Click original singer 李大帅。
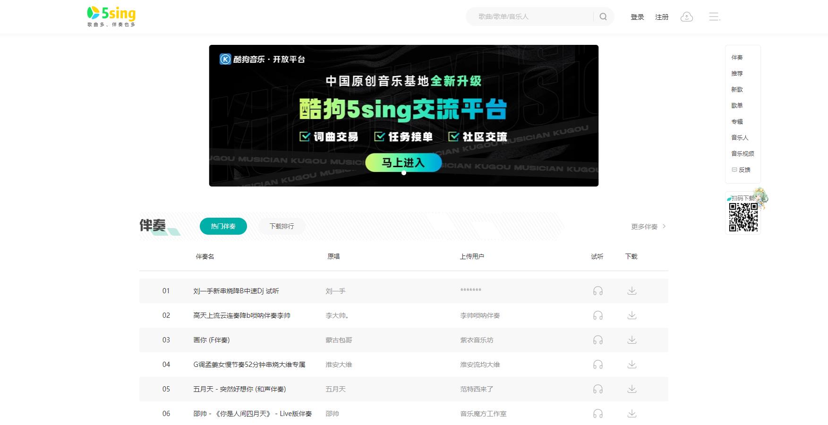The image size is (828, 425). click(x=337, y=315)
